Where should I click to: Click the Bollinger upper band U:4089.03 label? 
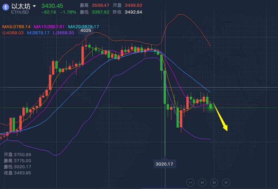13,33
